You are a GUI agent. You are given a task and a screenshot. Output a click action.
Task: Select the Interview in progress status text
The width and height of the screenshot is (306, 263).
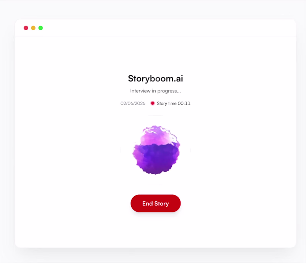click(x=156, y=91)
